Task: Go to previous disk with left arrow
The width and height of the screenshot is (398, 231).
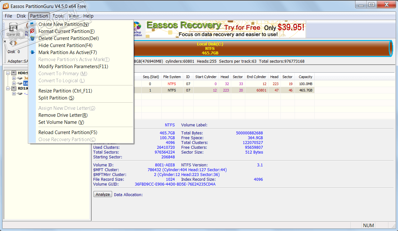Action: point(11,43)
